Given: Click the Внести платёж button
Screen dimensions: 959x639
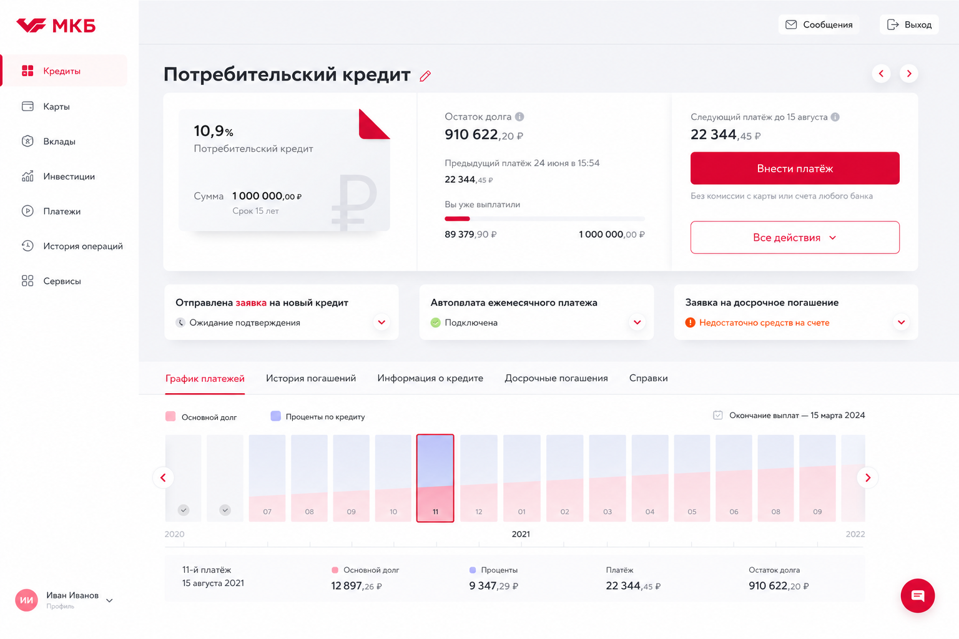Looking at the screenshot, I should tap(795, 168).
